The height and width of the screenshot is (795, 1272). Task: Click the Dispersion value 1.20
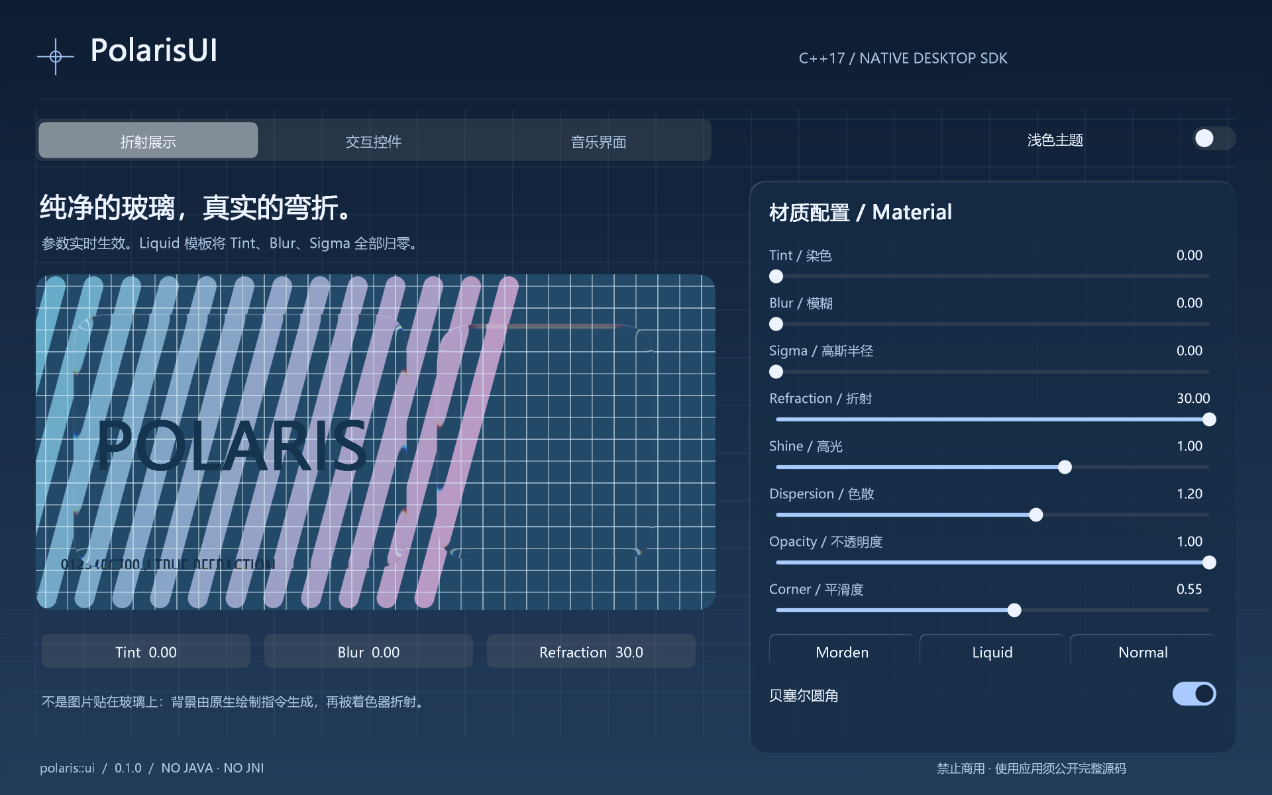(x=1189, y=494)
